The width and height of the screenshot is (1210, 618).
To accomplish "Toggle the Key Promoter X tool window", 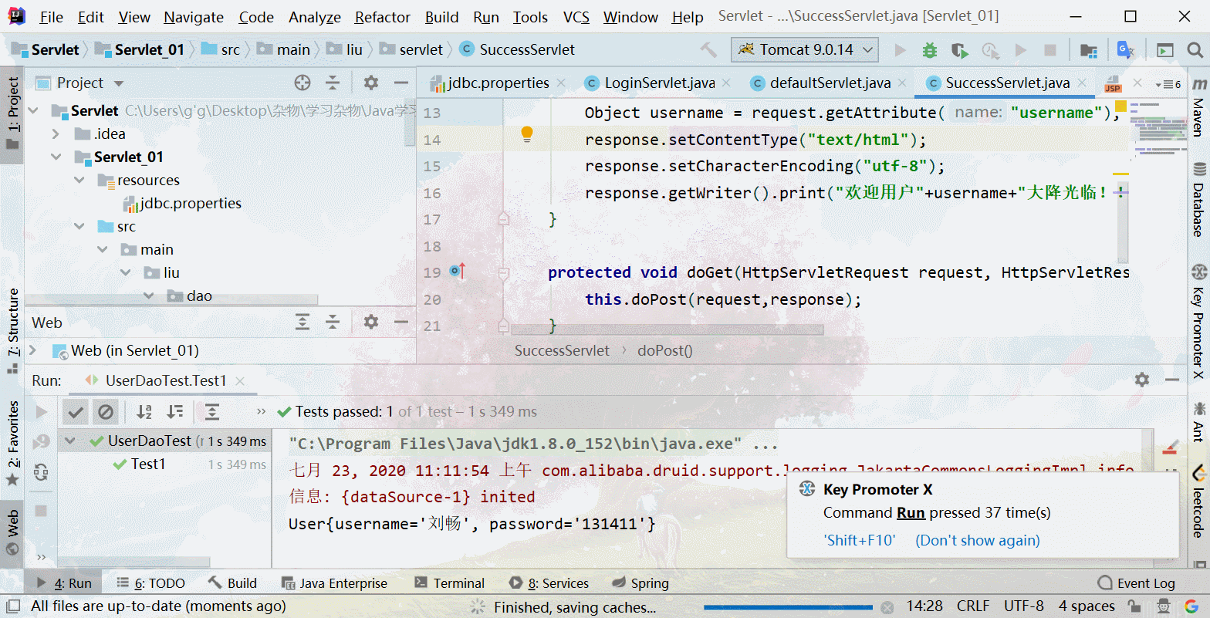I will pos(1198,321).
